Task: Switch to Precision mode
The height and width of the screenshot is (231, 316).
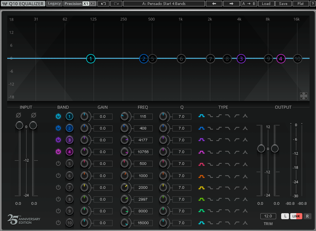Action: (73, 4)
